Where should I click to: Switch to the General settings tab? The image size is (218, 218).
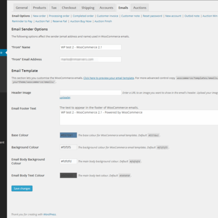22,8
